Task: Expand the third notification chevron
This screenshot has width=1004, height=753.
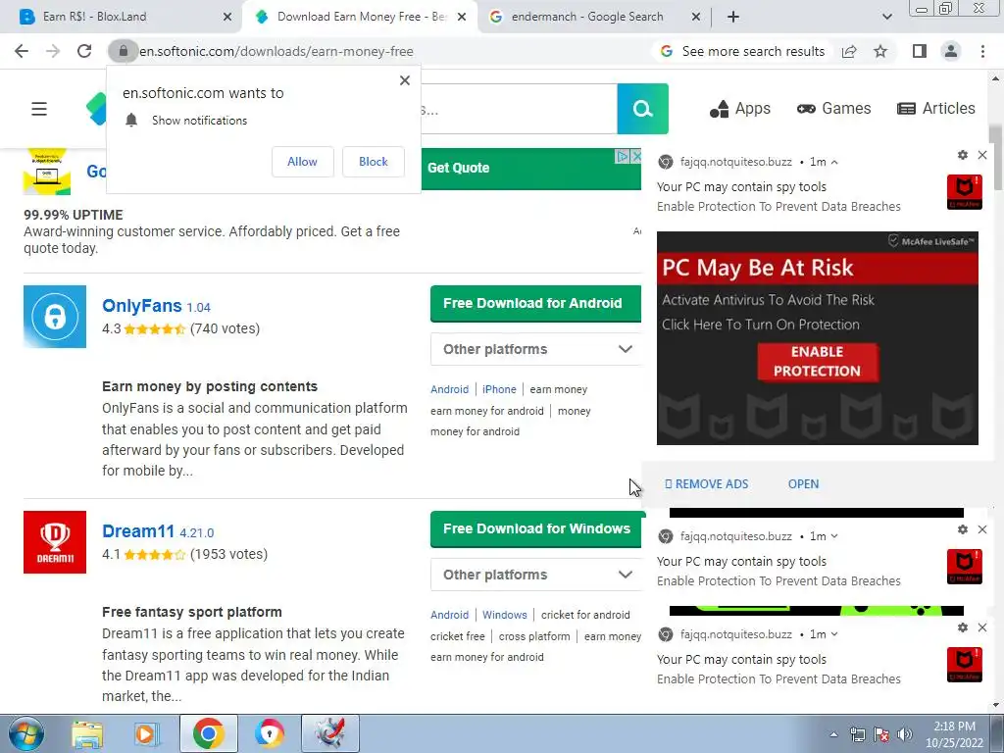Action: pos(834,634)
